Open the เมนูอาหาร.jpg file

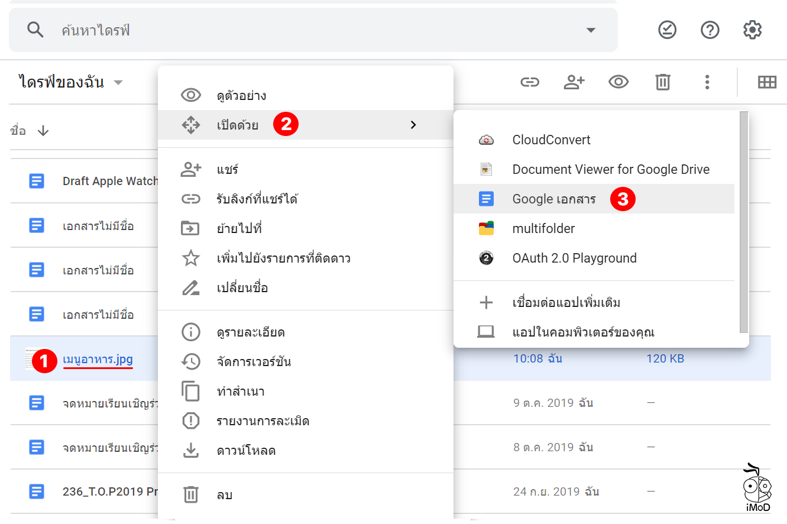click(98, 359)
